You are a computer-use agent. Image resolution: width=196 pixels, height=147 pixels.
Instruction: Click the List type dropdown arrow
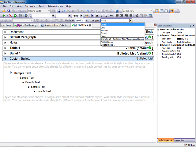click(x=131, y=21)
